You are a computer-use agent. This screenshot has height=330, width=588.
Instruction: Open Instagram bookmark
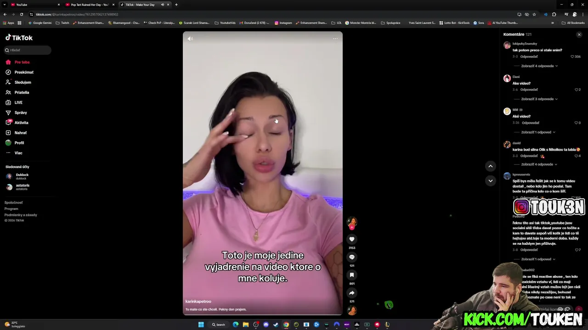(x=283, y=22)
